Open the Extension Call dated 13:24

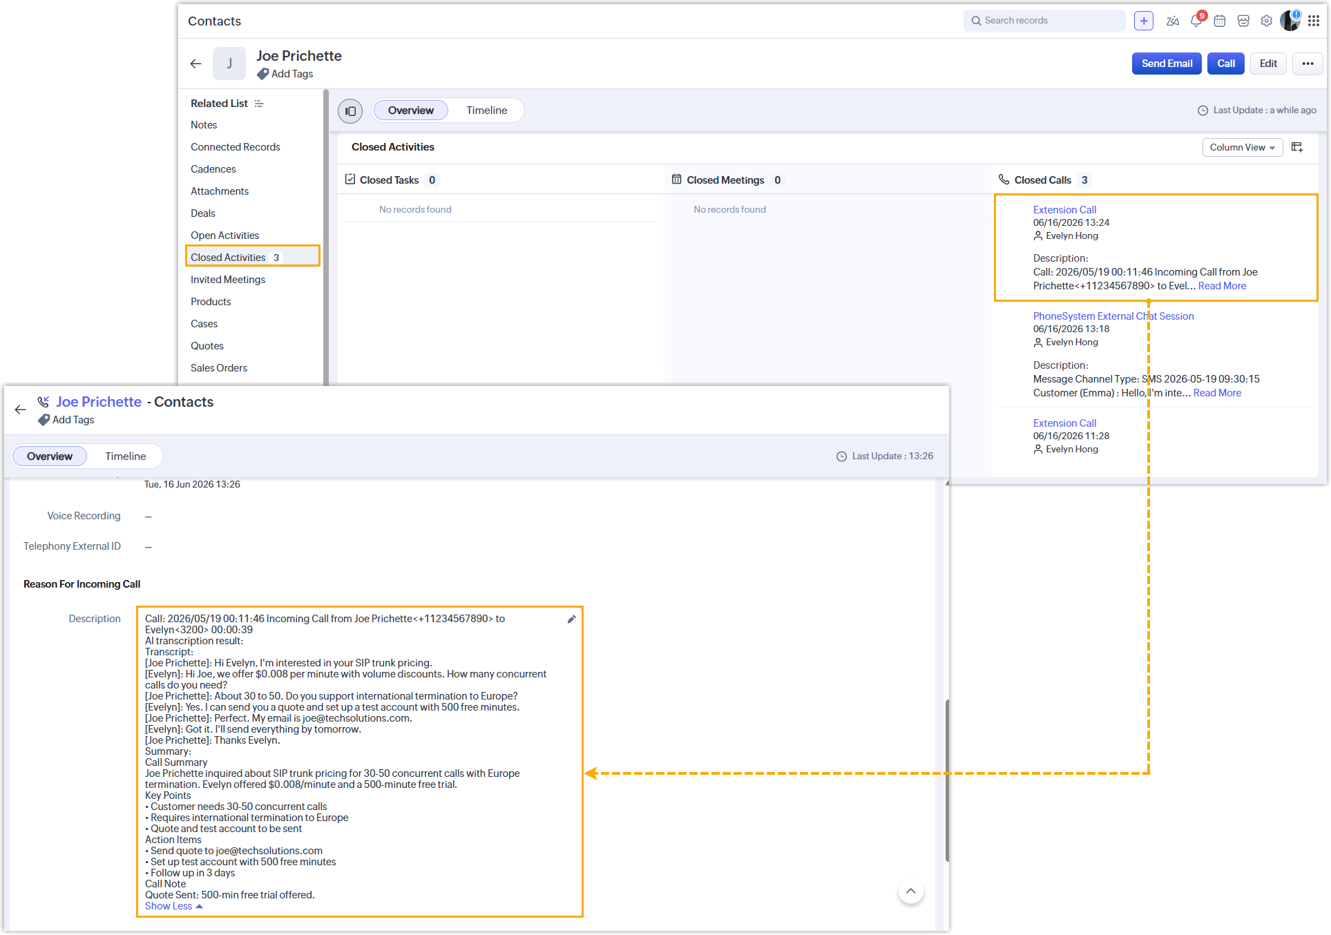pos(1064,210)
